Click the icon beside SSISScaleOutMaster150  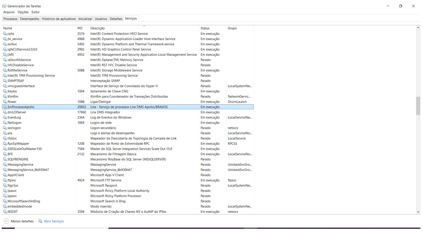(x=5, y=149)
